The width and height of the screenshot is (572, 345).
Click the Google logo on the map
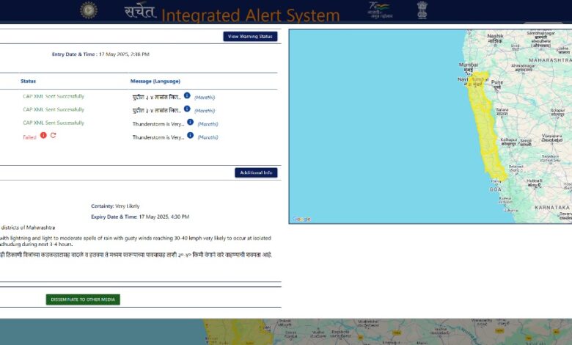[x=301, y=219]
